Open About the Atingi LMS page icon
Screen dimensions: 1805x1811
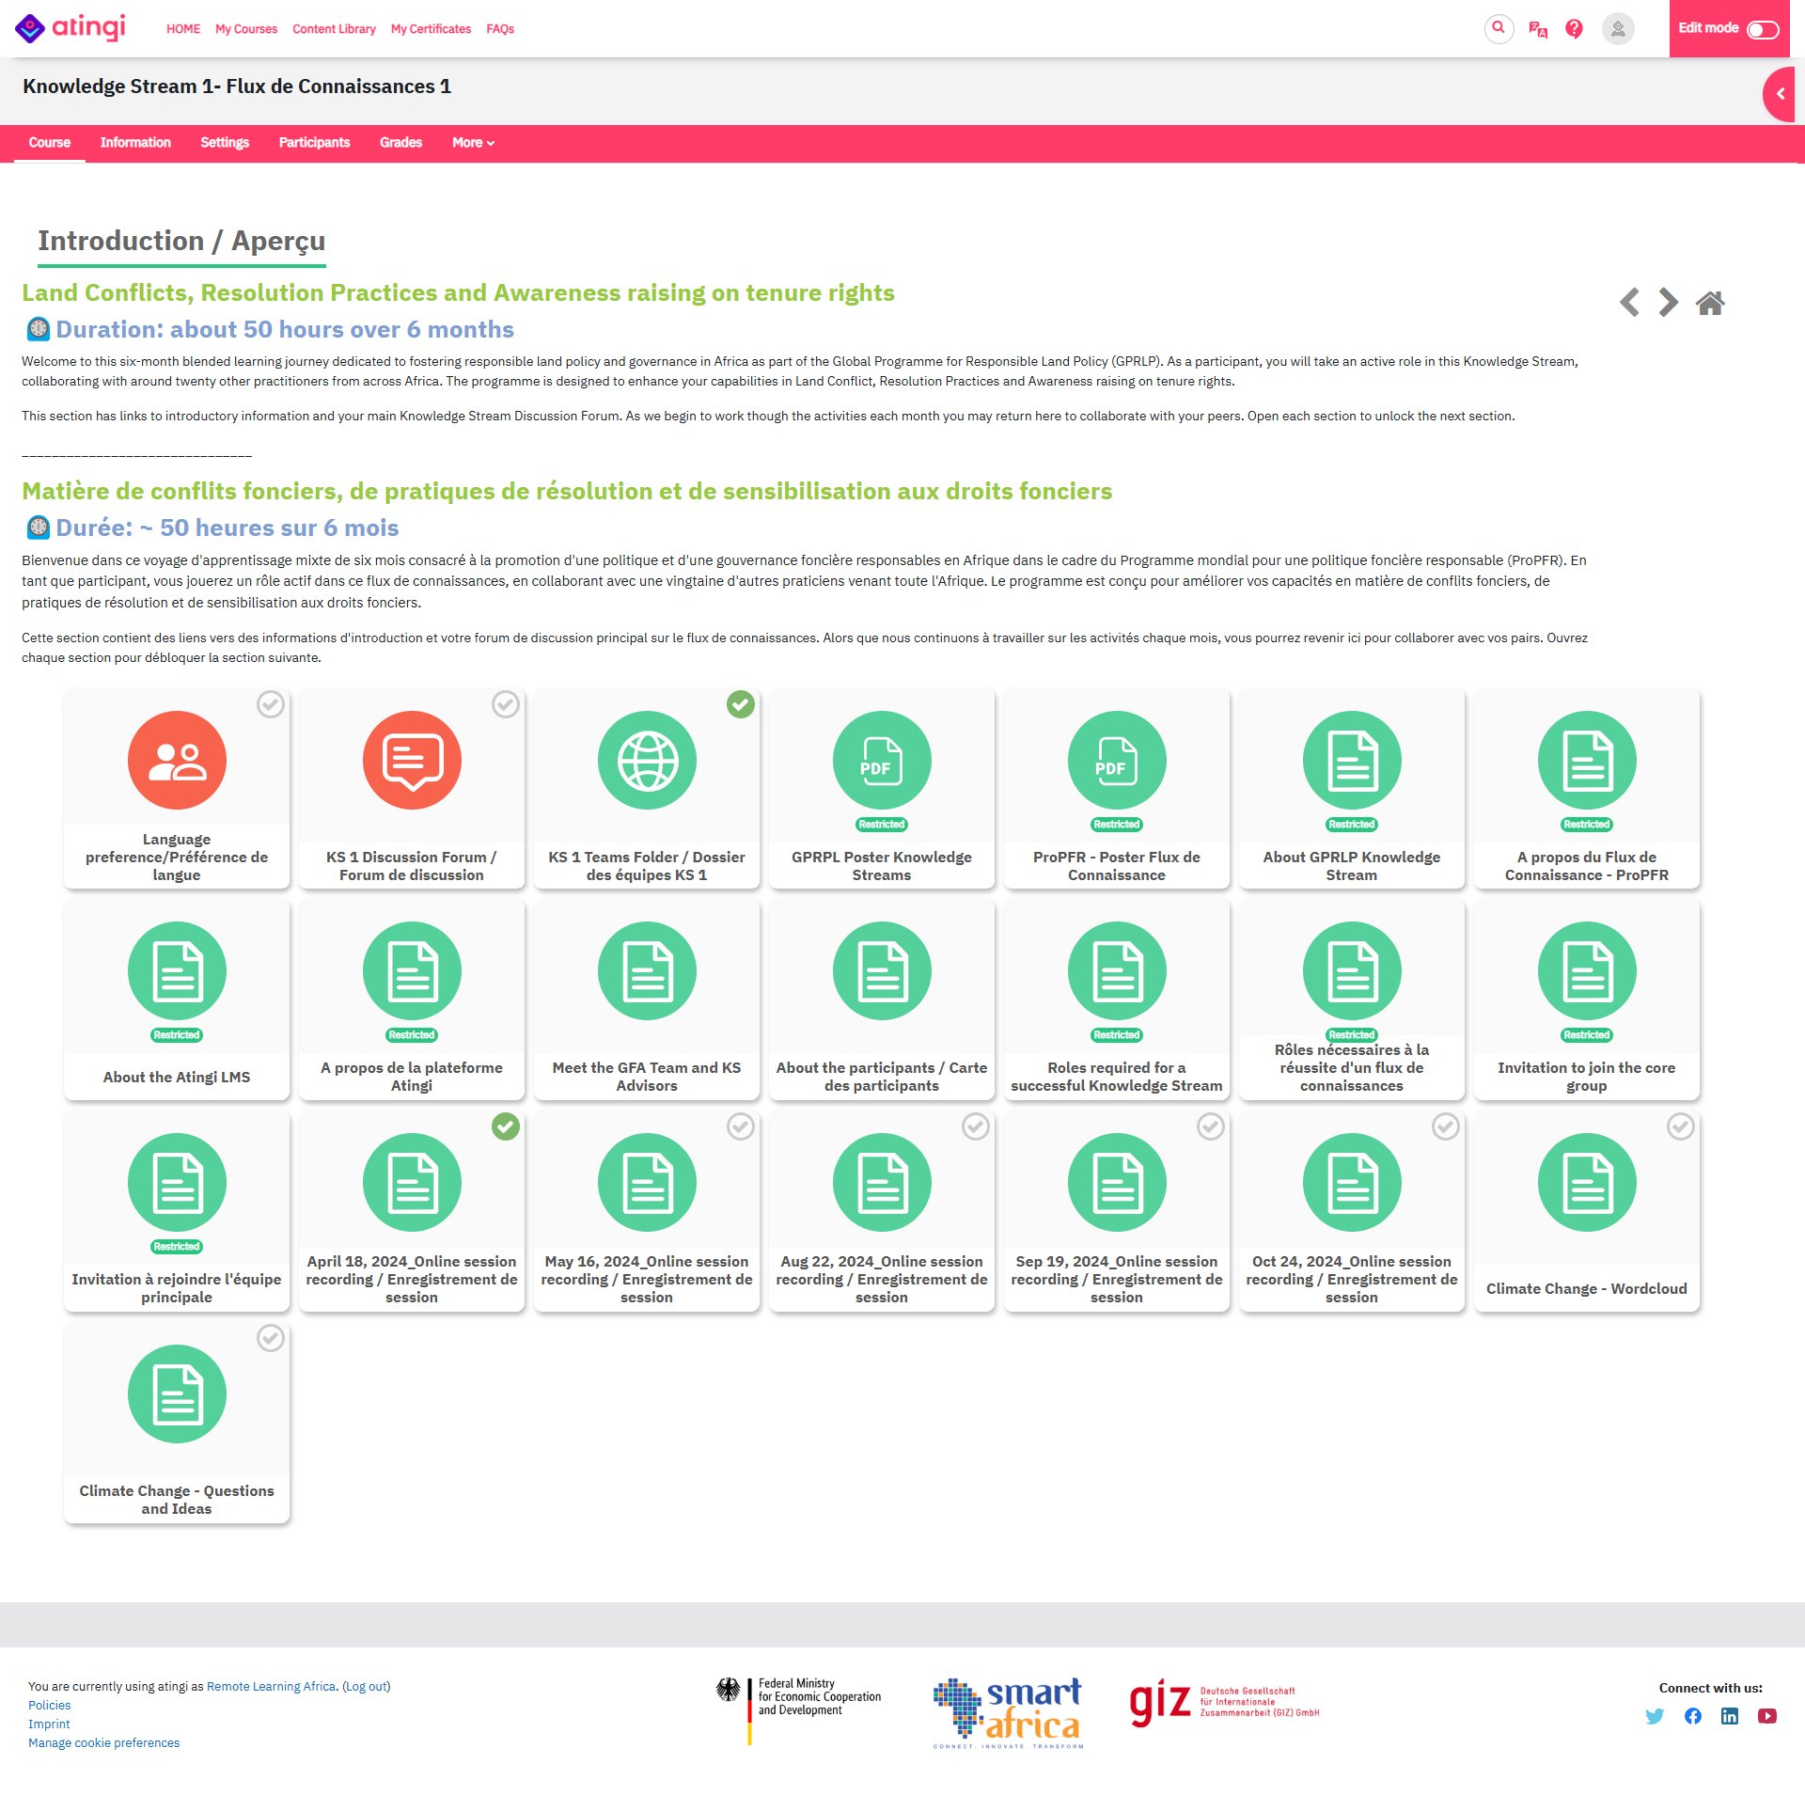coord(177,970)
